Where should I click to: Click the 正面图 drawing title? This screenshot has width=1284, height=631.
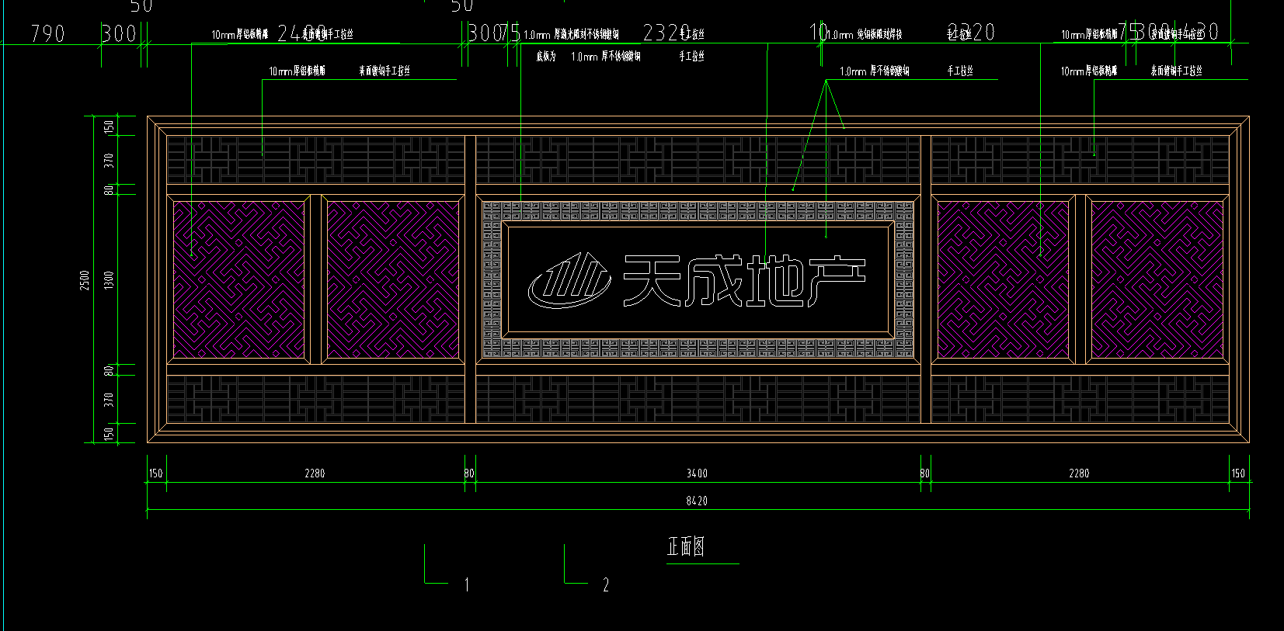point(686,546)
